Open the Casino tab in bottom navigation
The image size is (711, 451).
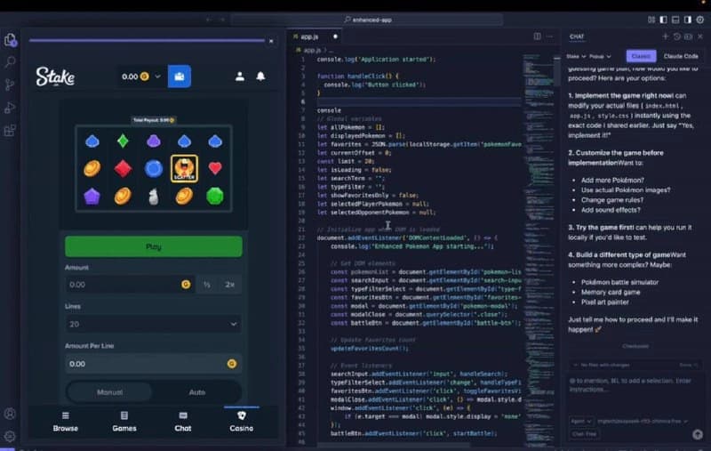point(241,422)
